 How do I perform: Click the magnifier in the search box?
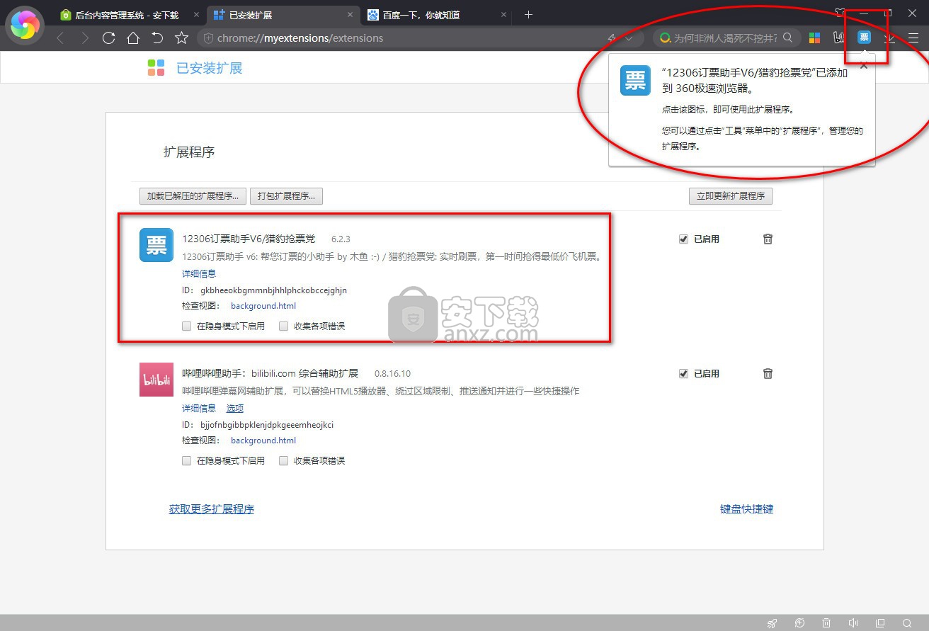[x=787, y=38]
